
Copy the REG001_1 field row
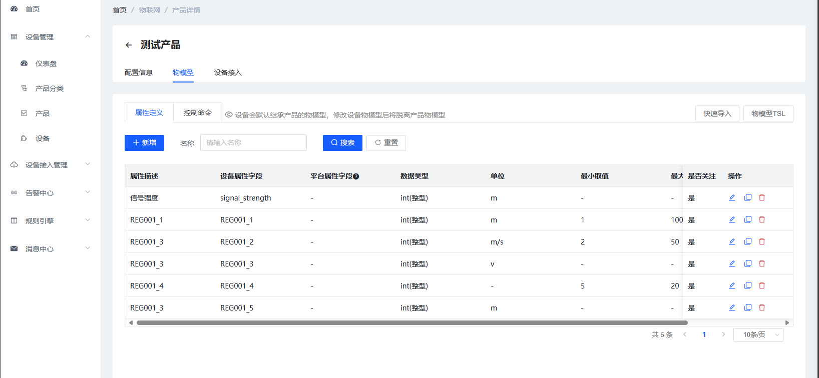(748, 219)
